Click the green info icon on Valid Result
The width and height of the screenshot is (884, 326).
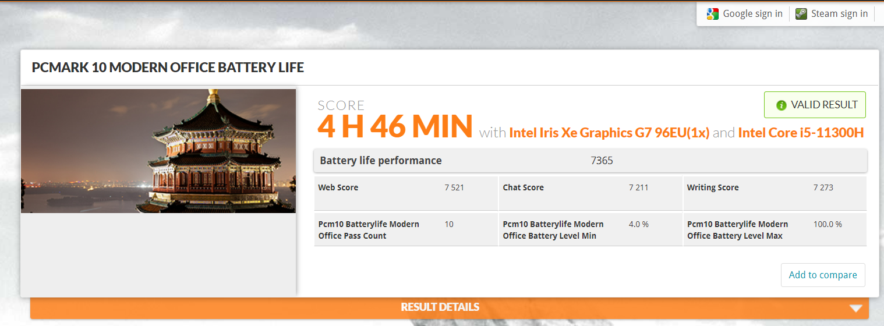tap(782, 105)
